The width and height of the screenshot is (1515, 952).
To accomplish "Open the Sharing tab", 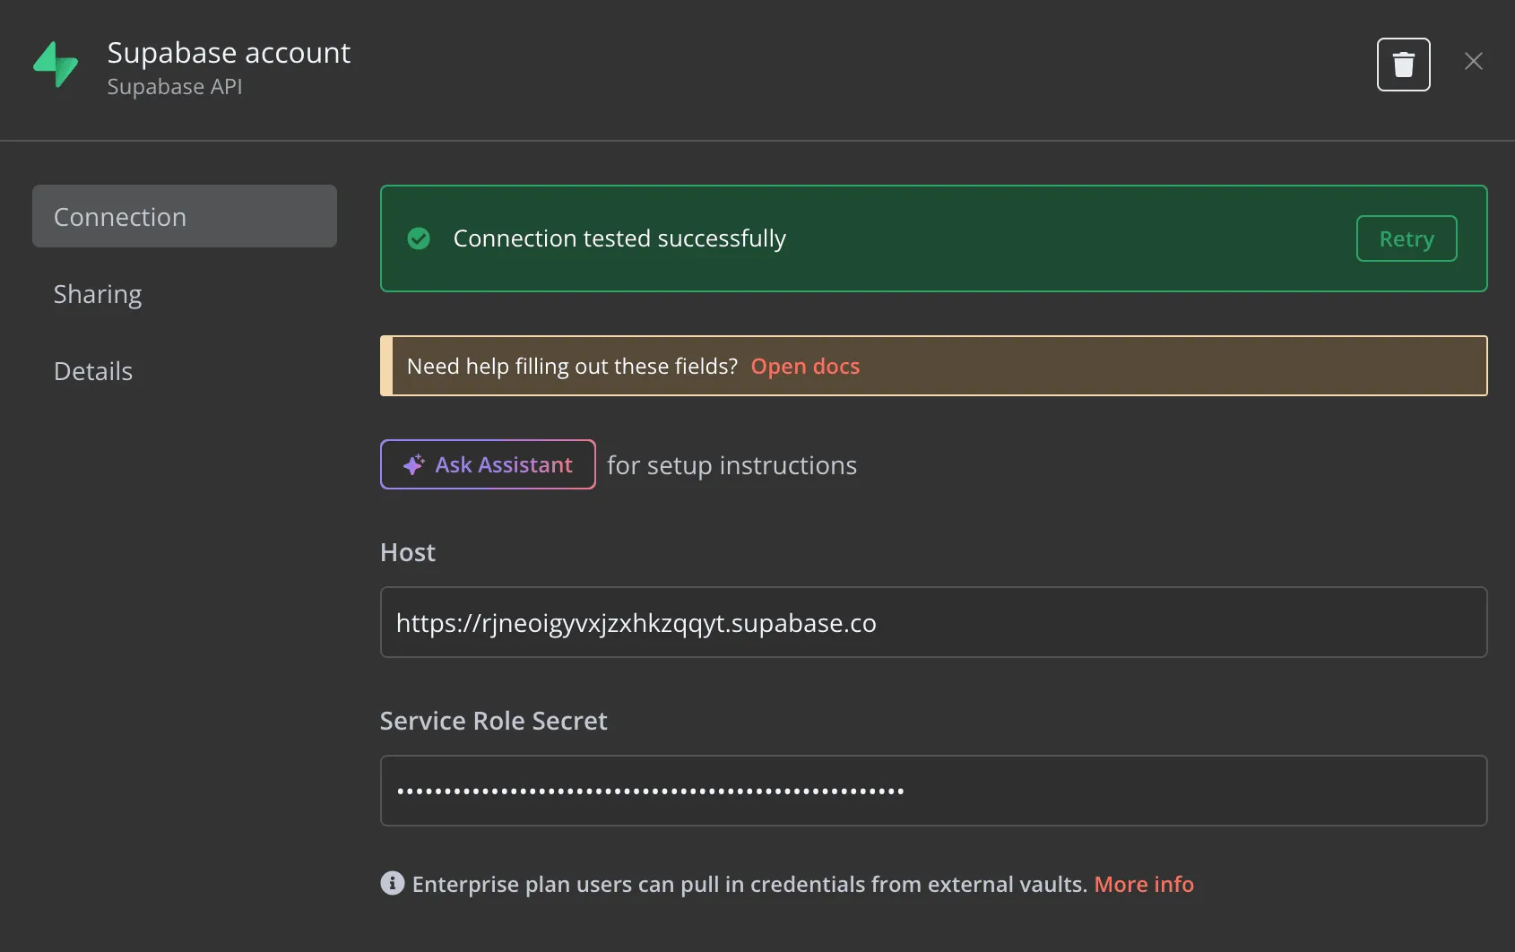I will [98, 294].
